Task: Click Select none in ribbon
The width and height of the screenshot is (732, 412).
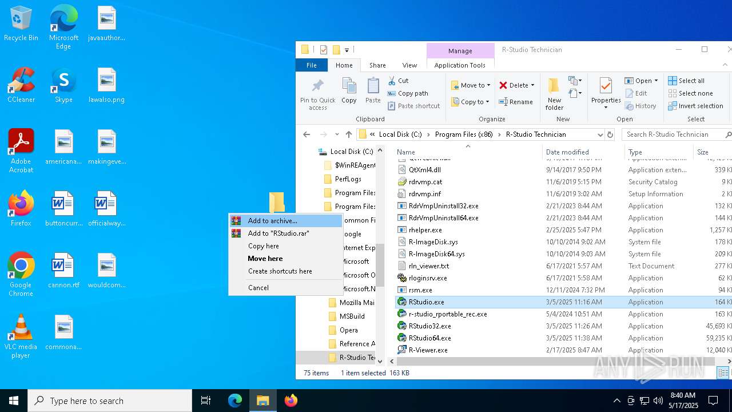Action: click(690, 93)
